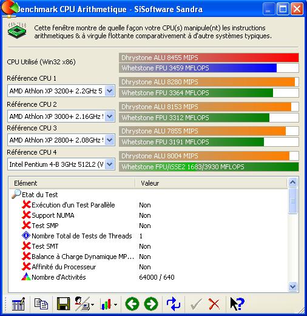
Task: Go forward with the green right arrow
Action: (151, 304)
